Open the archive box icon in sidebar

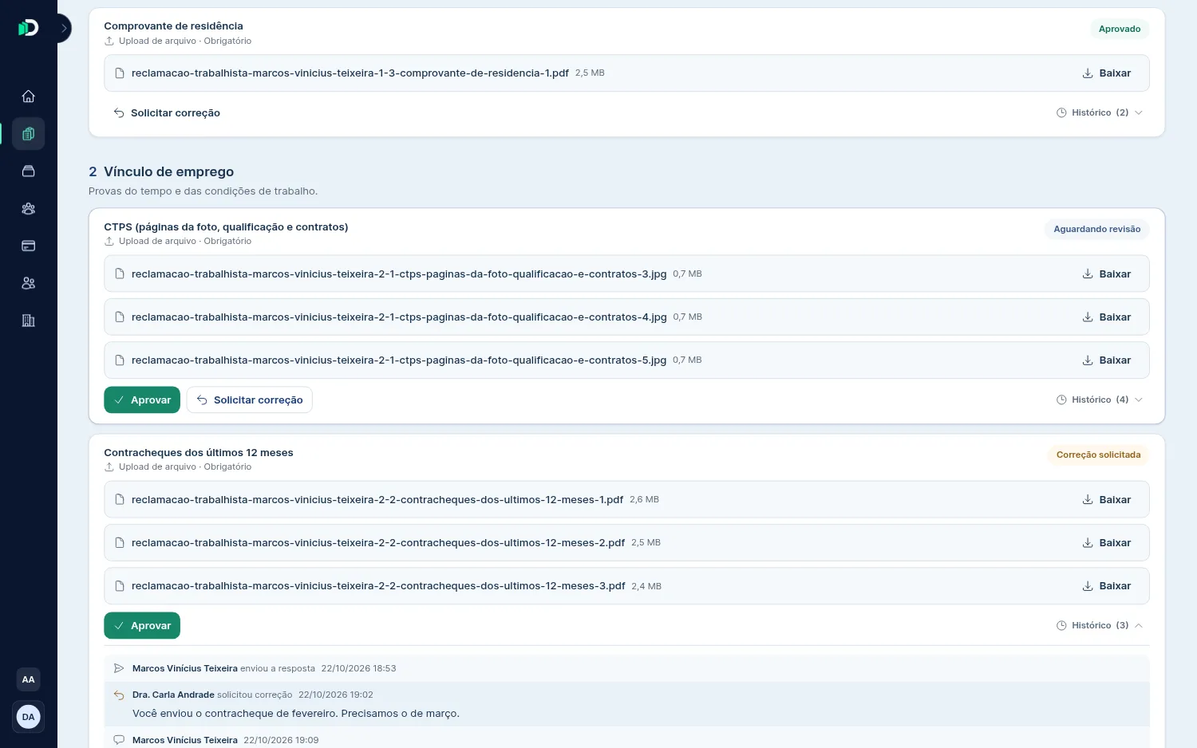[29, 171]
